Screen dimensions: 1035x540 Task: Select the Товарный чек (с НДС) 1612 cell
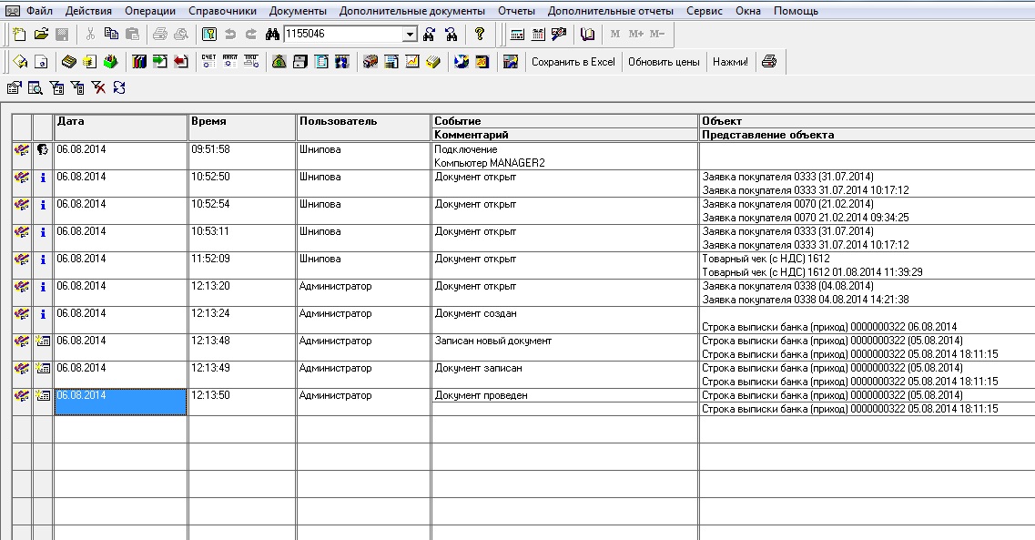click(x=868, y=259)
